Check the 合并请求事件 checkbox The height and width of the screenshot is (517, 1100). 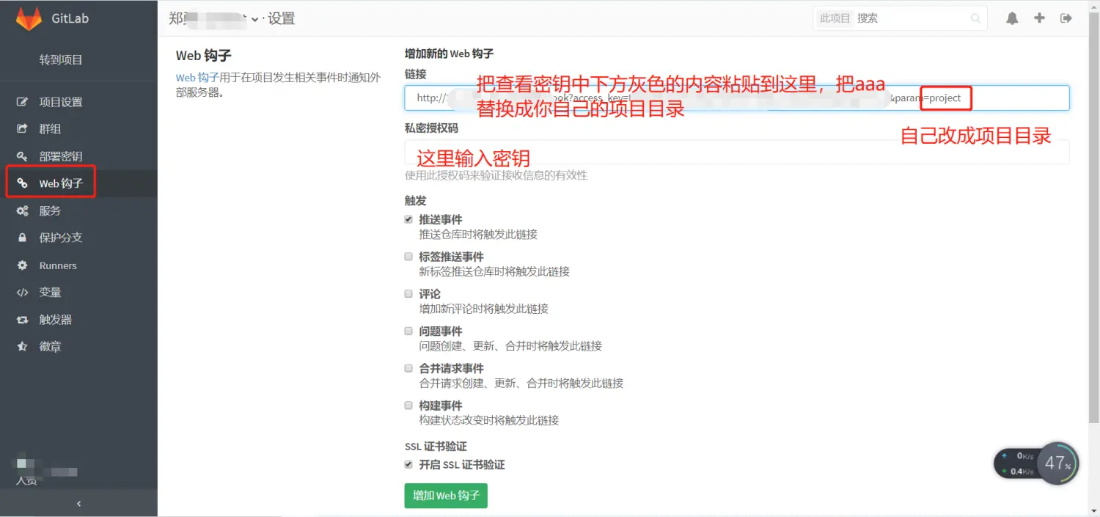coord(408,368)
